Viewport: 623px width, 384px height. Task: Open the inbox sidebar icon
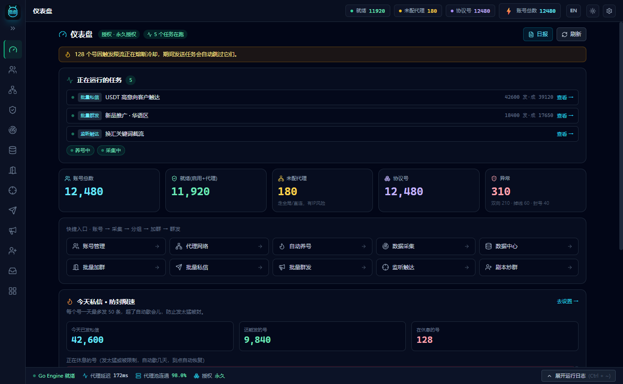(13, 271)
